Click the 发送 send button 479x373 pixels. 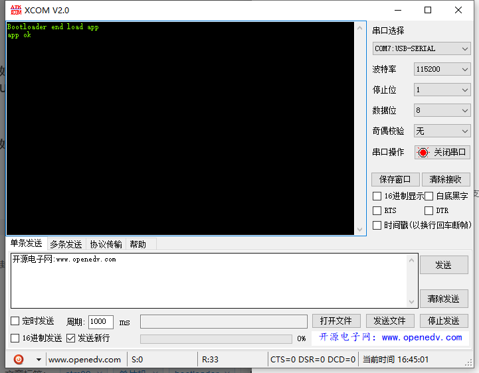coord(444,265)
